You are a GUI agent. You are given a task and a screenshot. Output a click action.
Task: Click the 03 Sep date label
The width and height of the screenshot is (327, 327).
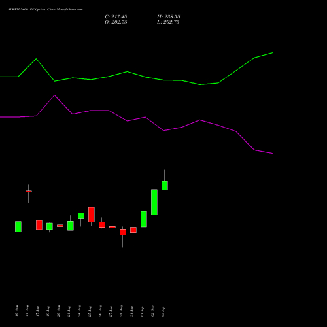pyautogui.click(x=163, y=311)
